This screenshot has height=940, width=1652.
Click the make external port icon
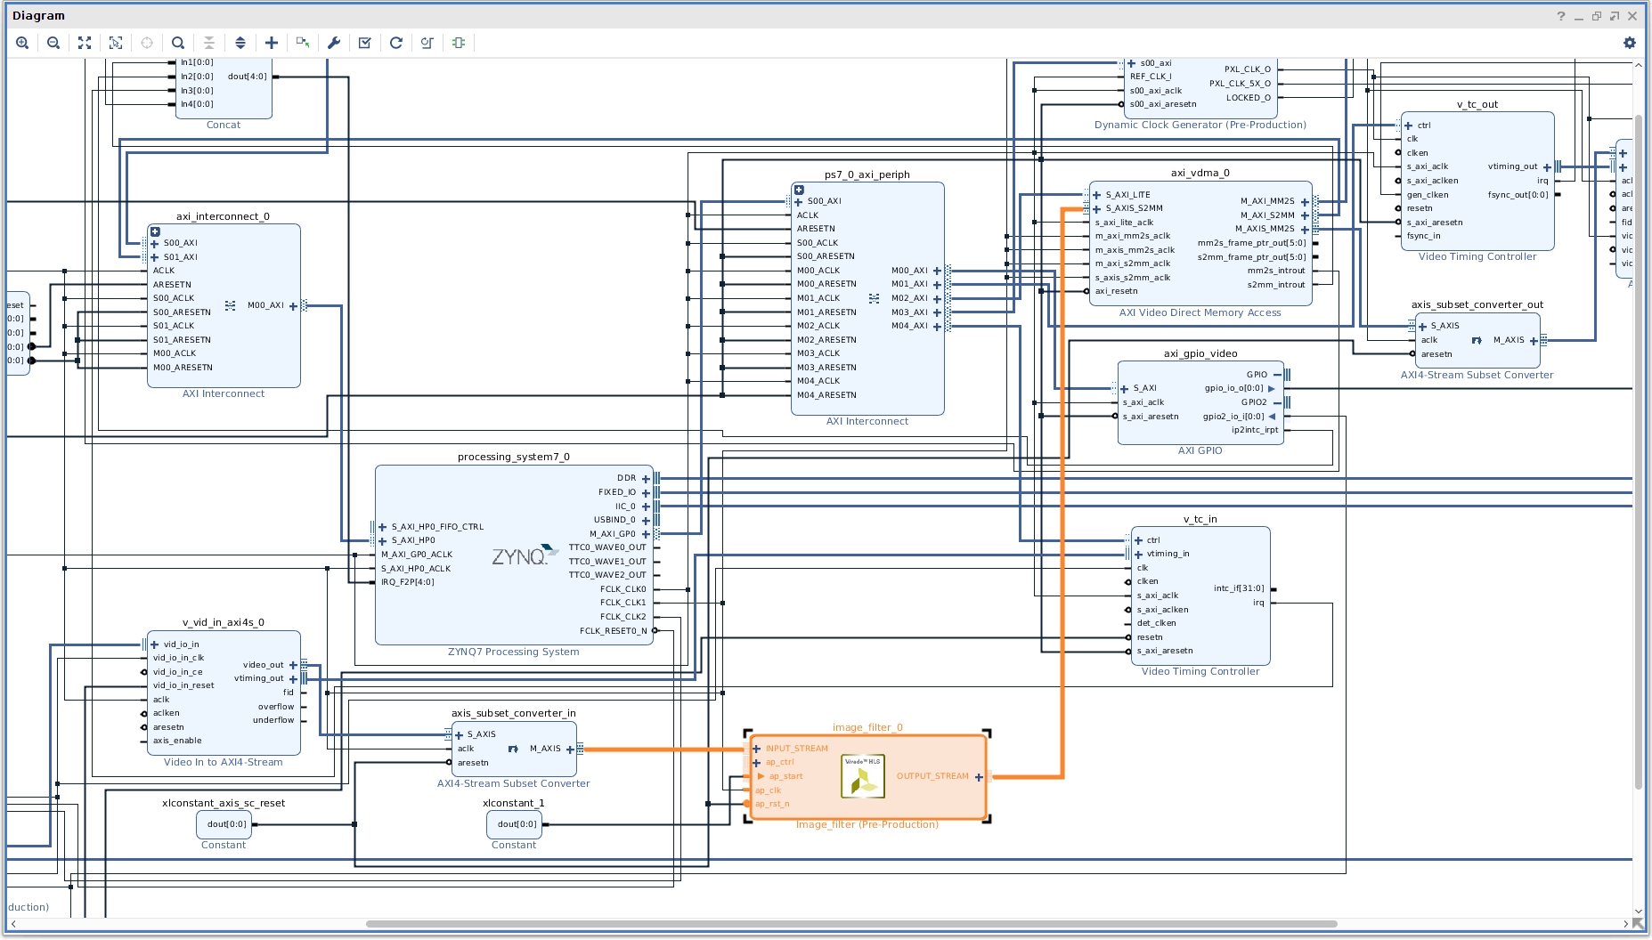click(303, 43)
